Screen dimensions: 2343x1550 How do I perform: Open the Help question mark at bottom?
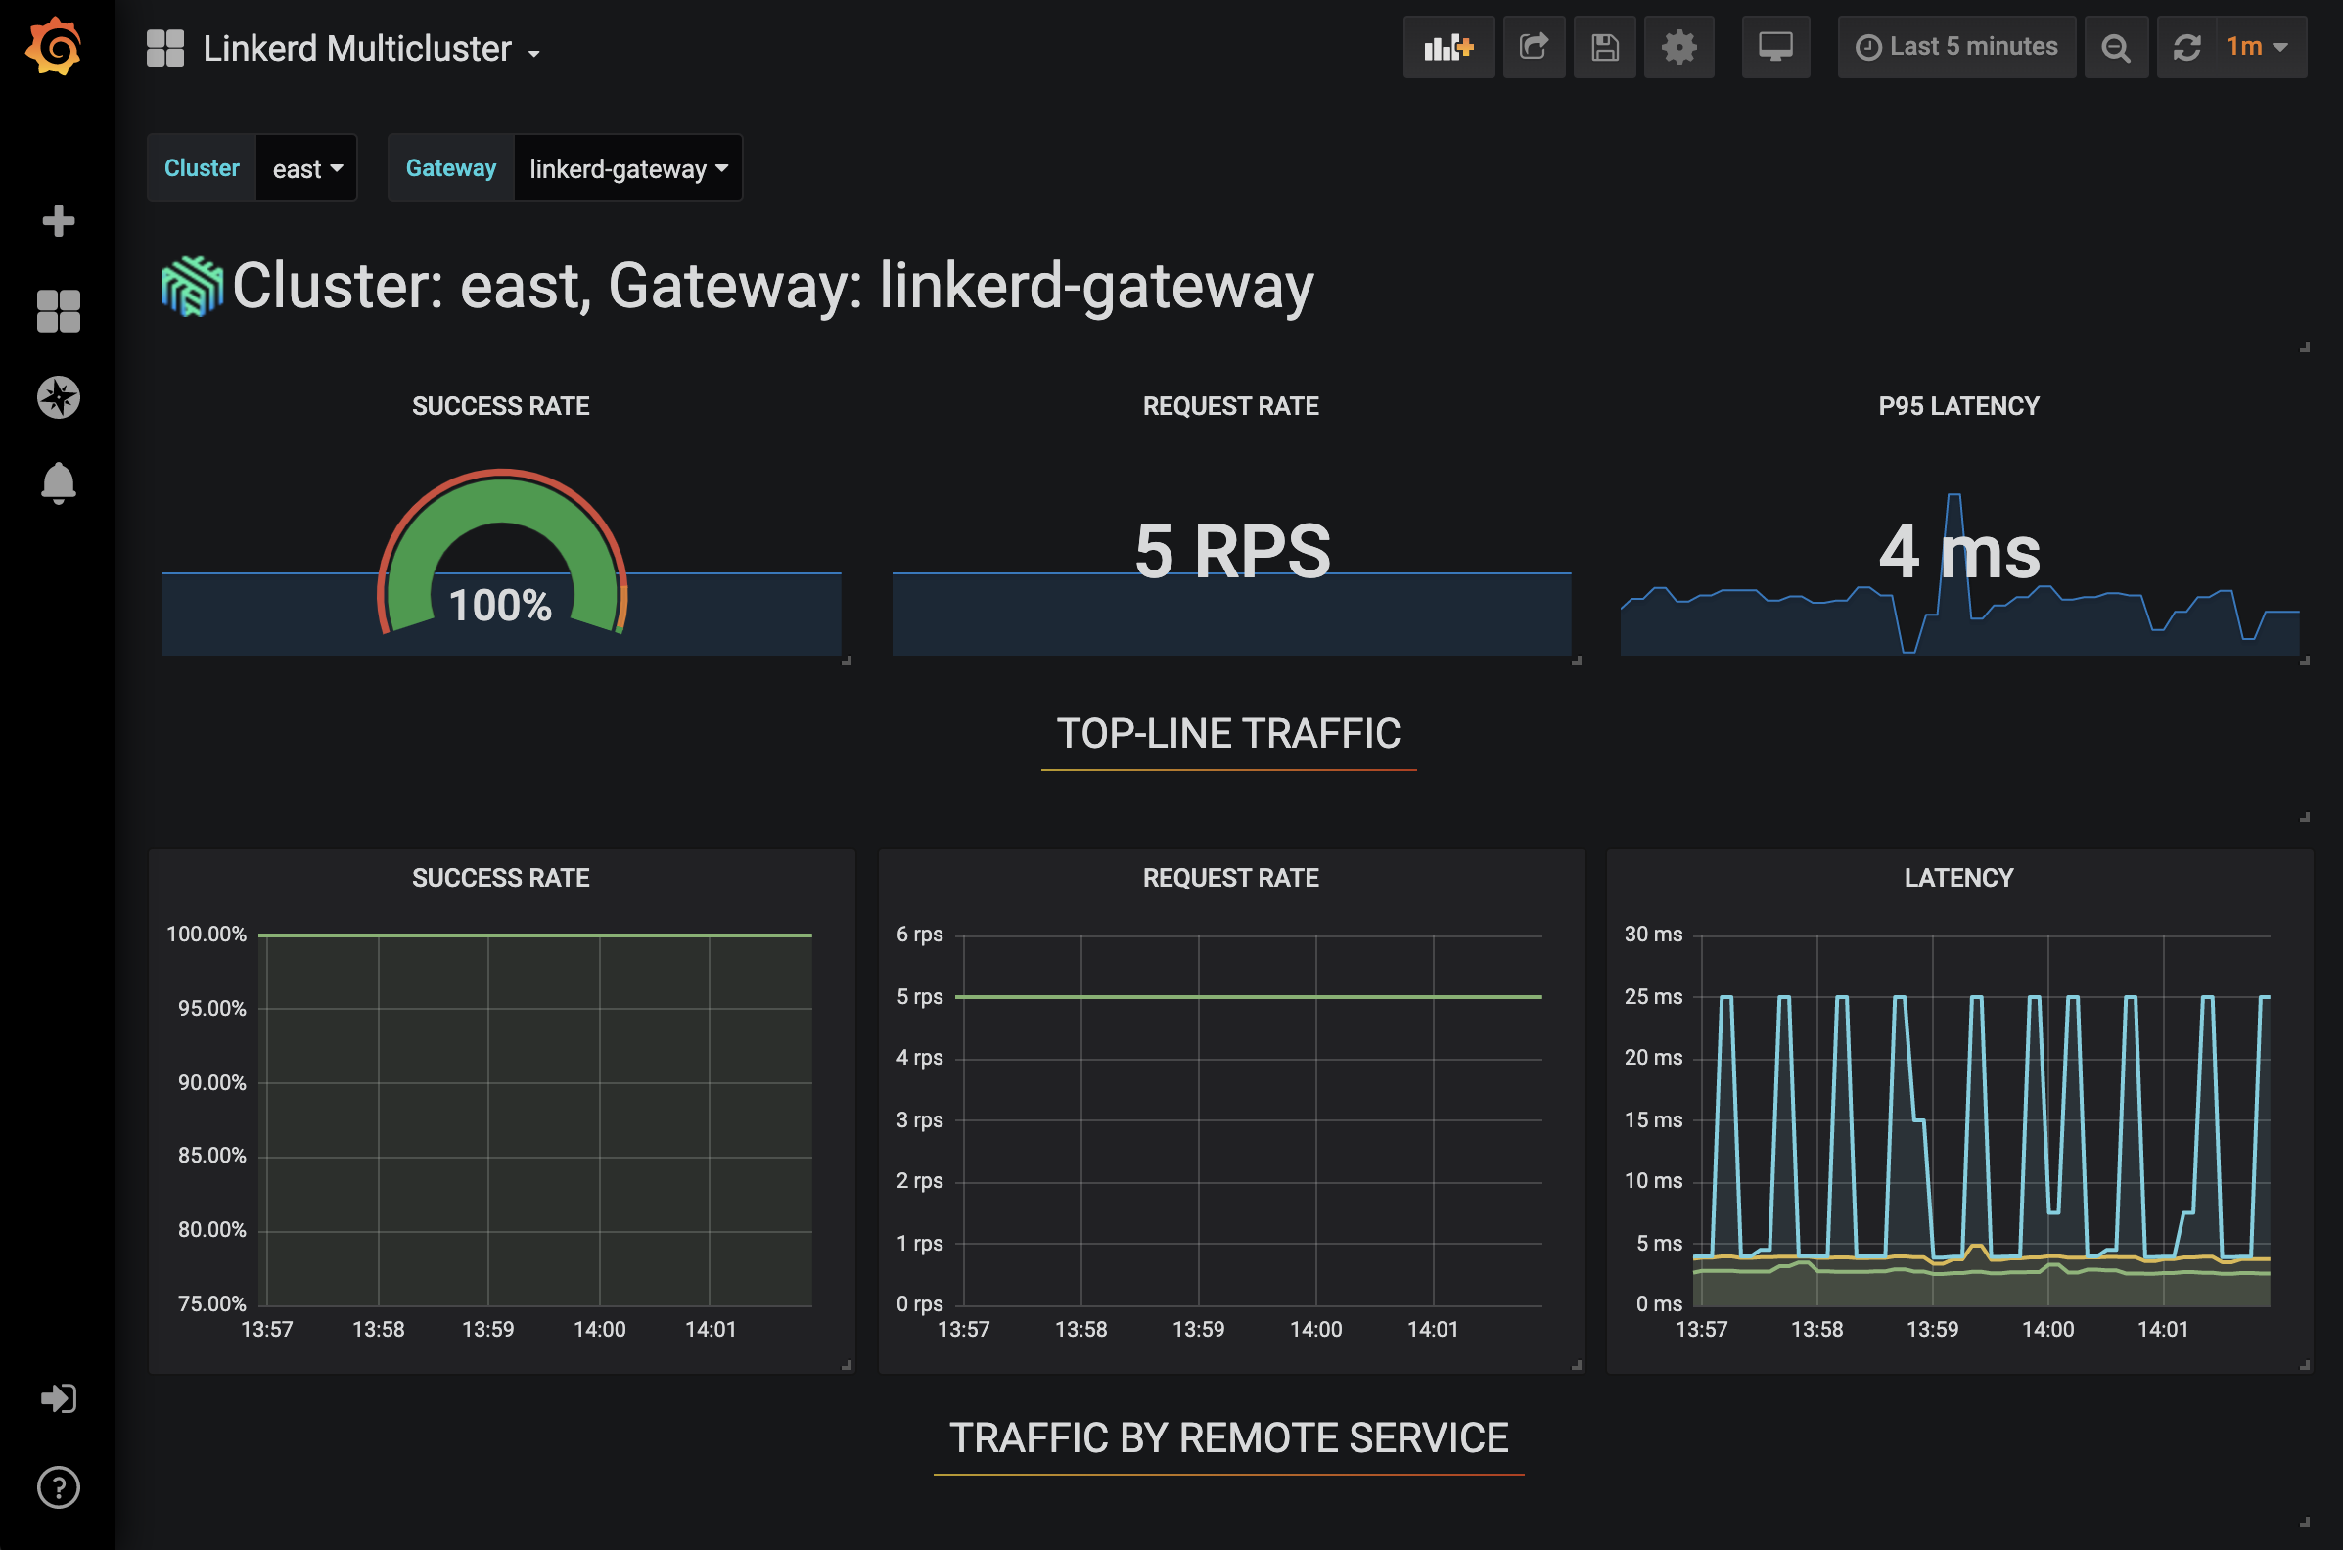(58, 1486)
